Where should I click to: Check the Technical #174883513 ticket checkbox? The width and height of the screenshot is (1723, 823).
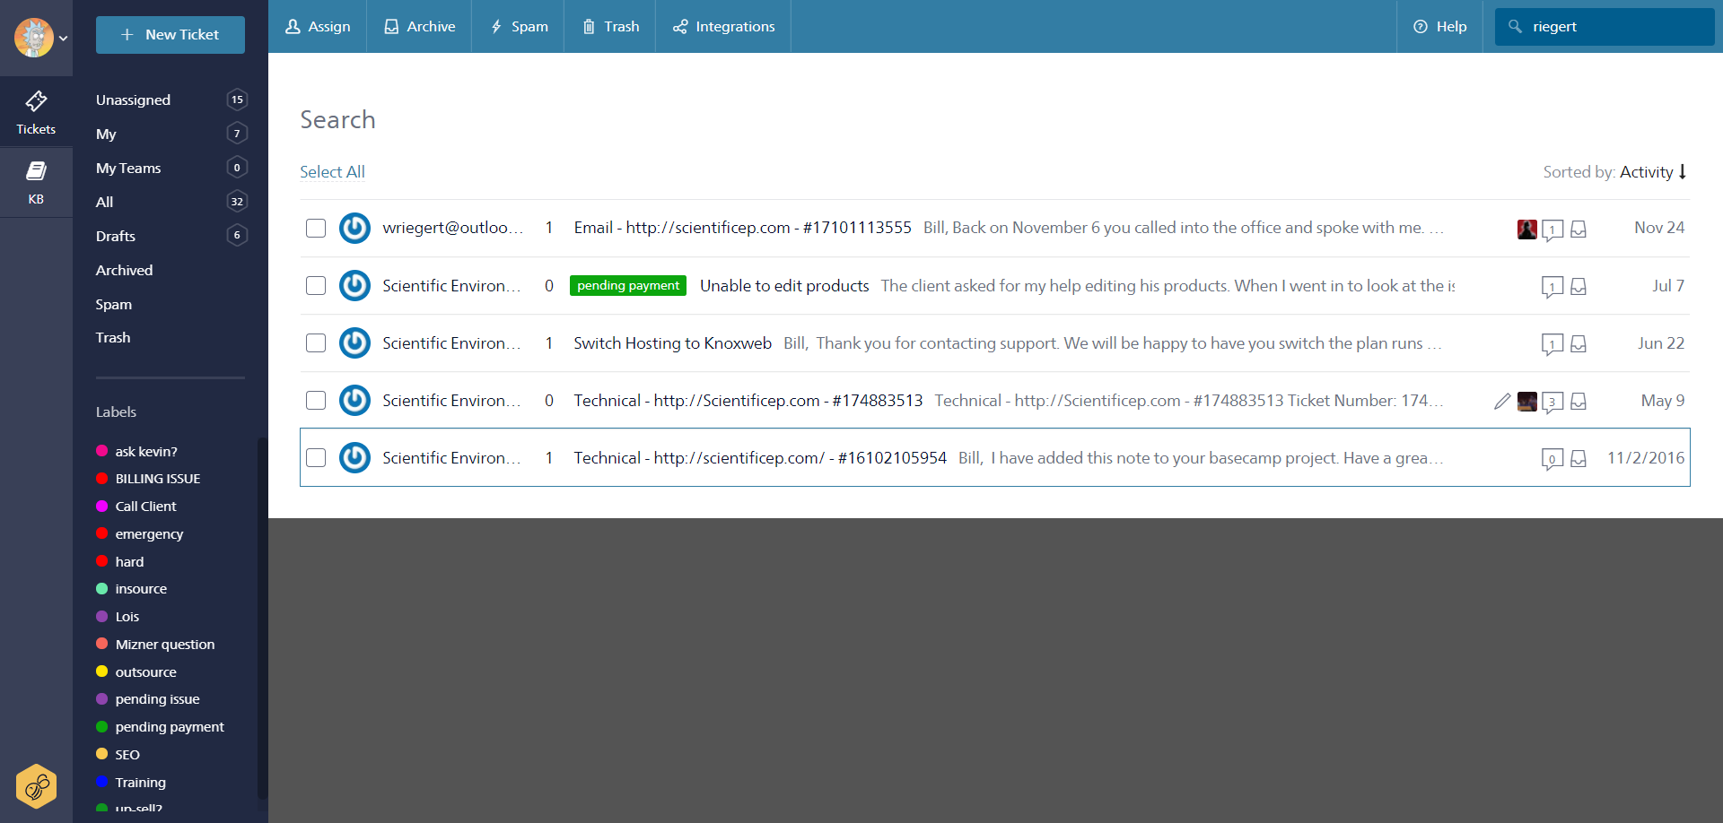316,401
